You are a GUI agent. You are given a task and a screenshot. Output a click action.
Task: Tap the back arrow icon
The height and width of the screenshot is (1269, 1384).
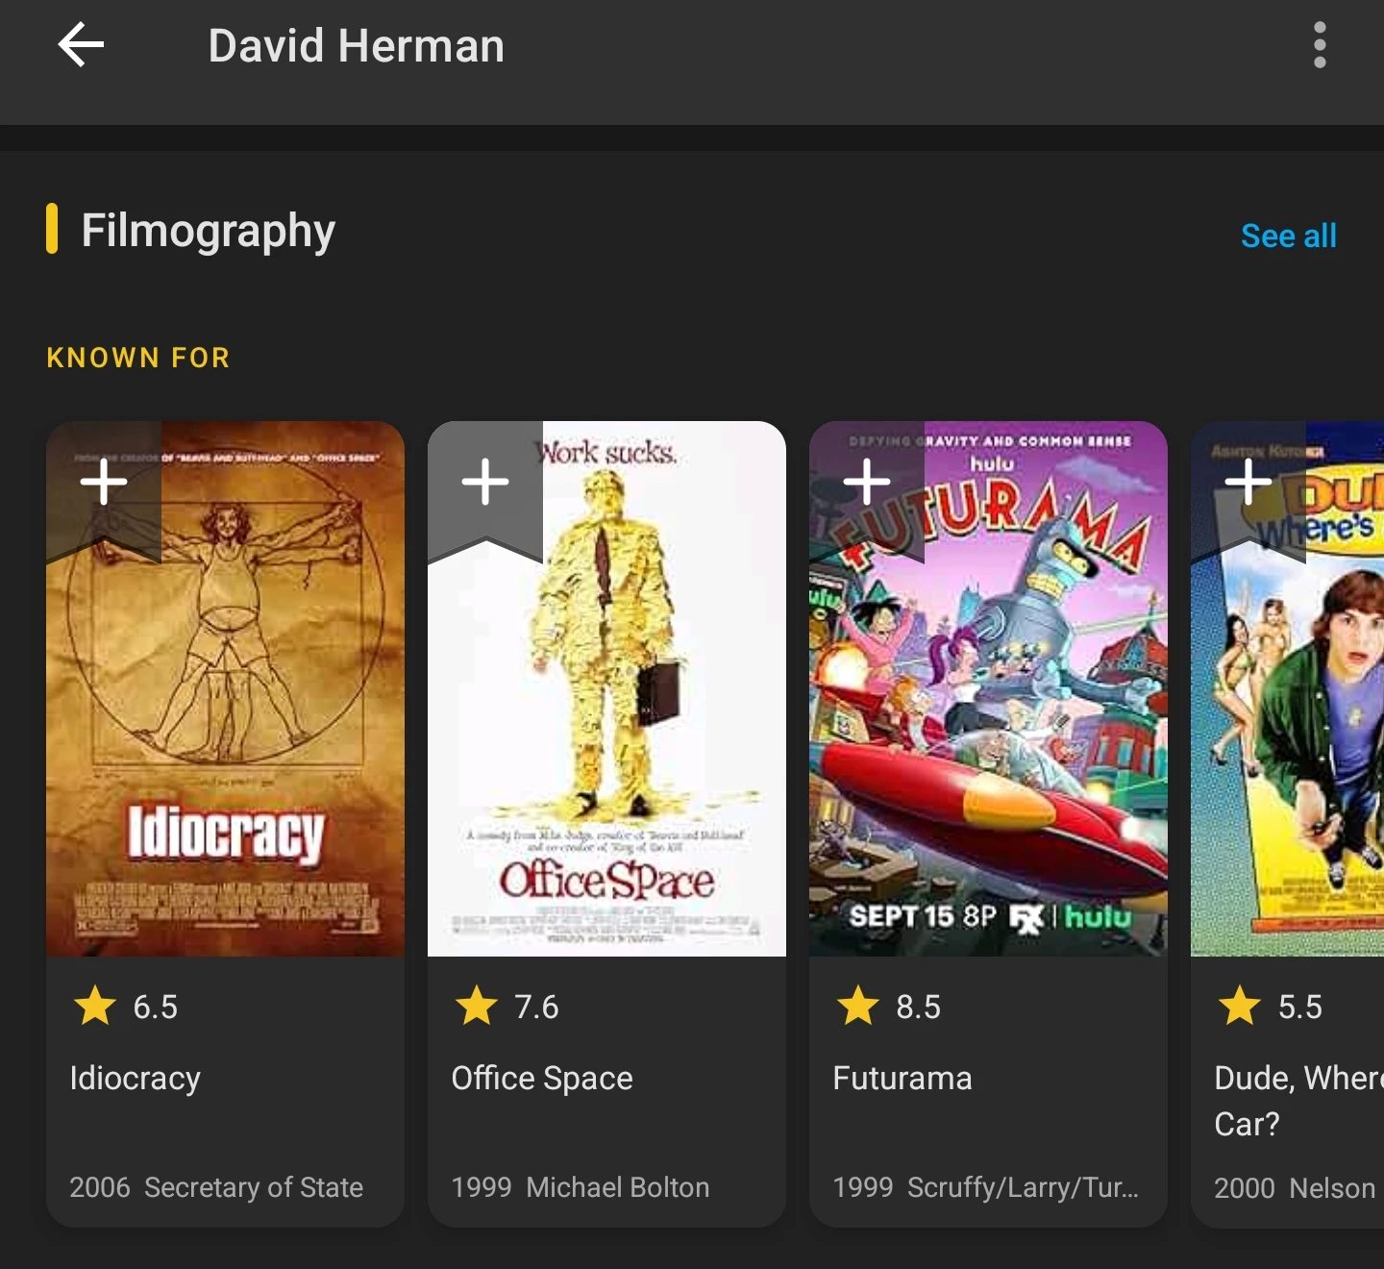tap(81, 45)
